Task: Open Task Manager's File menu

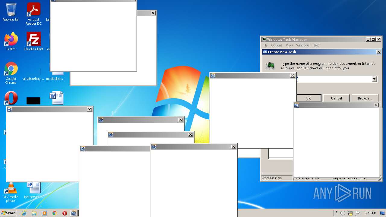Action: coord(265,45)
